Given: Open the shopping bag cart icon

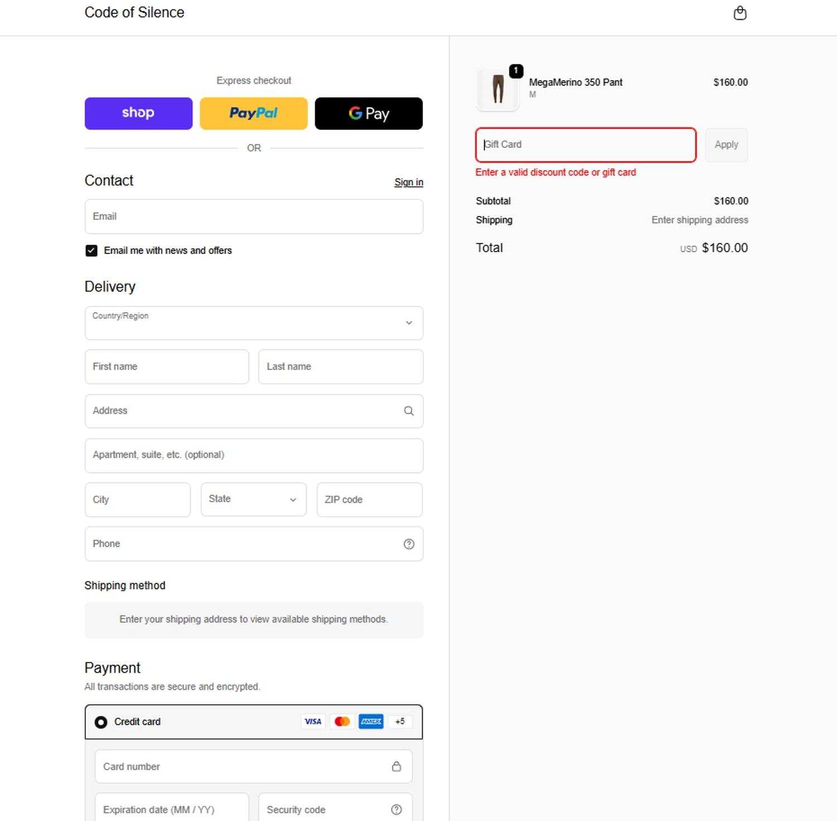Looking at the screenshot, I should [x=740, y=13].
